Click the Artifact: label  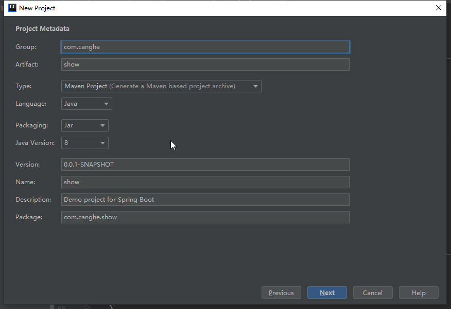click(x=27, y=64)
